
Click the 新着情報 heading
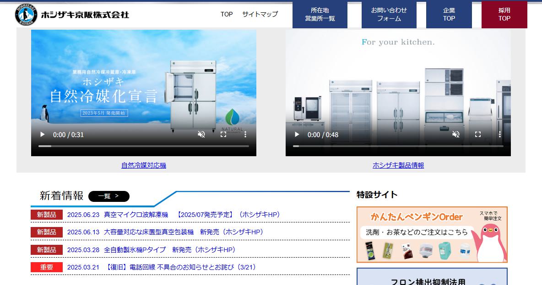point(61,195)
